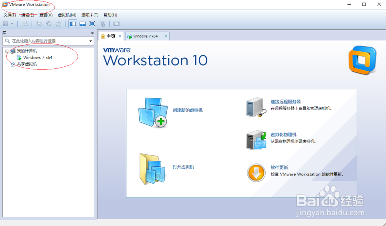Click the magnifier icon in library search
This screenshot has height=226, width=386.
[7, 41]
